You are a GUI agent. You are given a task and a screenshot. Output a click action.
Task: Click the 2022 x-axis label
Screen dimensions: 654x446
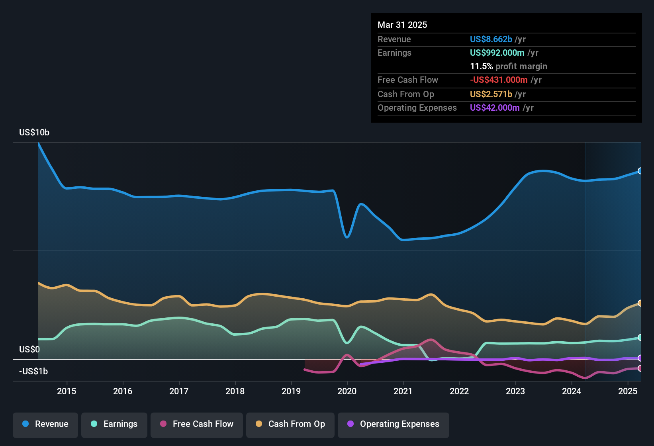(459, 391)
